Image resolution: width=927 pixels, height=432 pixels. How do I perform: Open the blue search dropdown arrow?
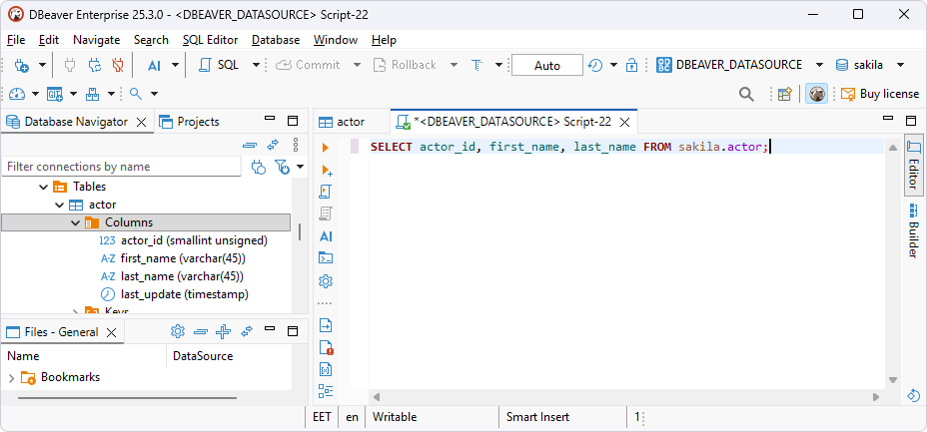[x=154, y=94]
